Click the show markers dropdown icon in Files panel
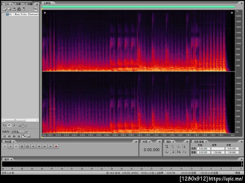Screen dimensions: 245x183 click(x=24, y=136)
